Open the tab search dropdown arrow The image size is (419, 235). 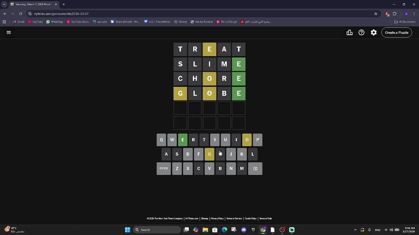4,4
